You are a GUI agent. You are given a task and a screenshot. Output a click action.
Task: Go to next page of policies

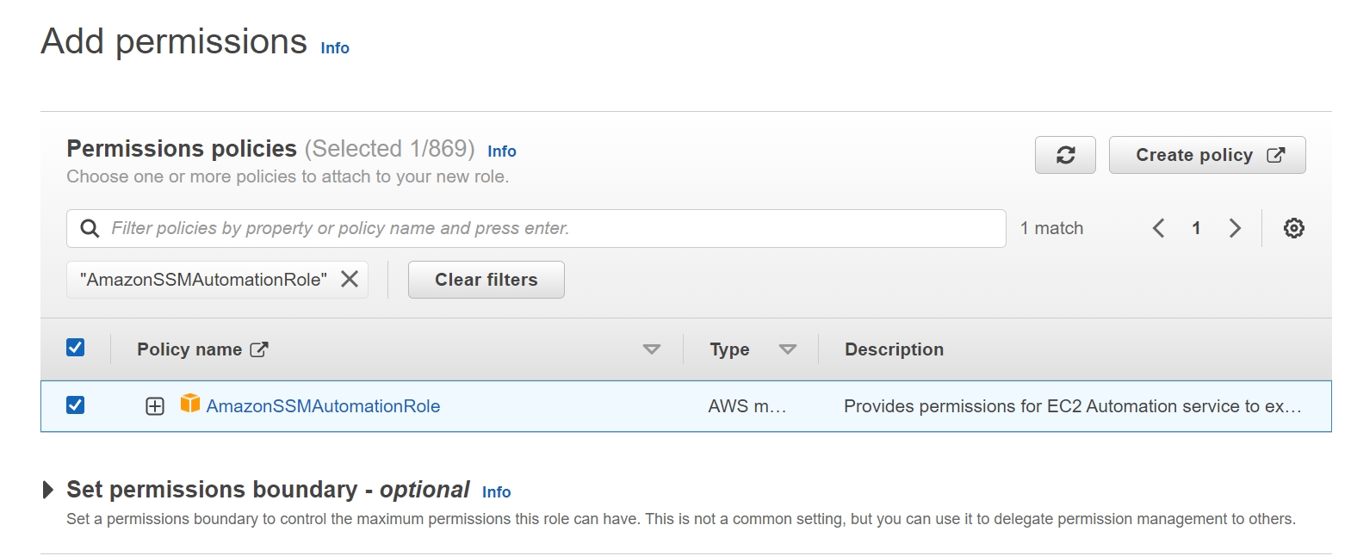1235,228
